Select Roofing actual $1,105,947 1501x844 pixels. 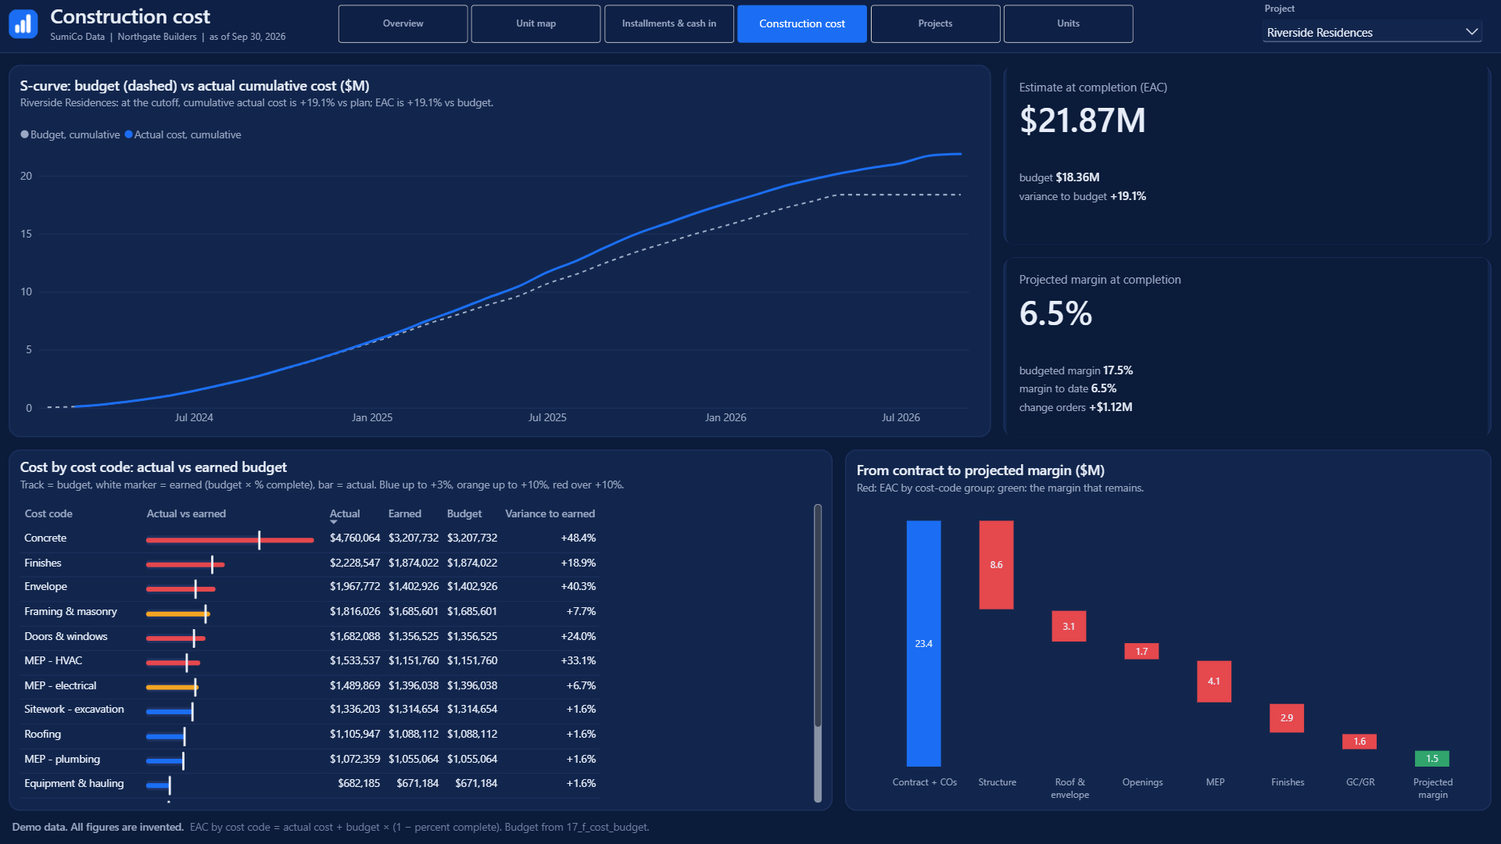355,734
